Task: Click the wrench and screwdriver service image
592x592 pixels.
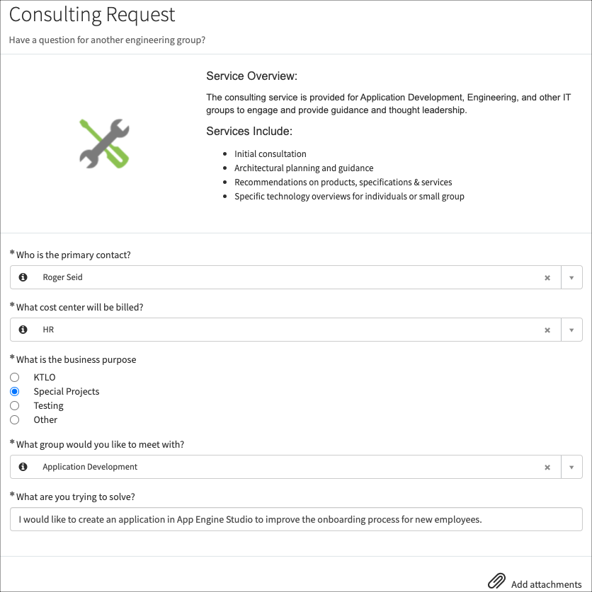Action: tap(103, 143)
